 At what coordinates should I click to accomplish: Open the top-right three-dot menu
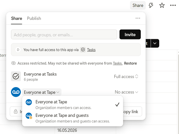point(173,5)
